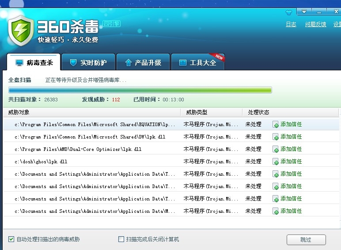341x250 pixels.
Task: Click the elapsed time 00:13:00
Action: [173, 100]
